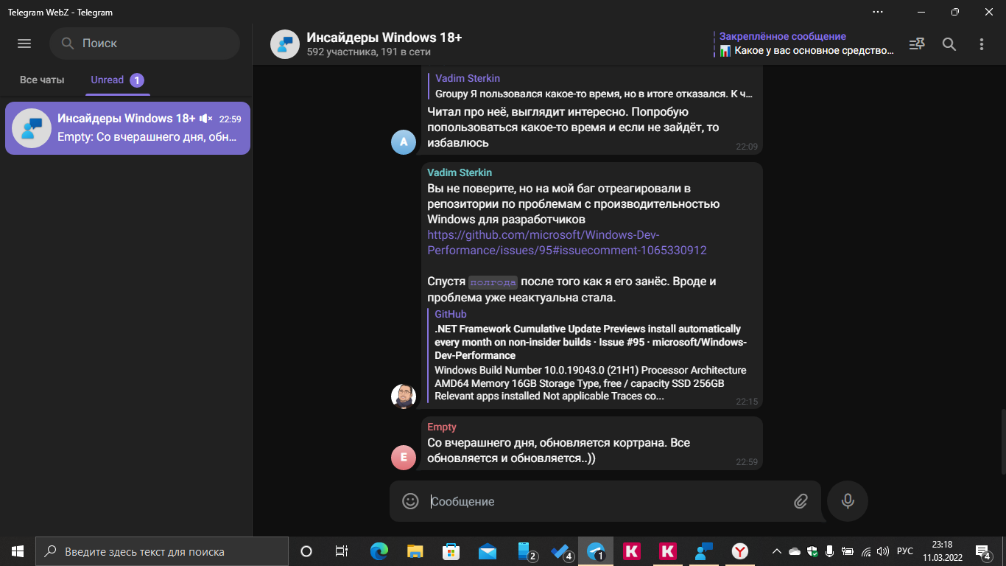
Task: Open Инсайдеры Windows 18+ chat in list
Action: [x=127, y=128]
